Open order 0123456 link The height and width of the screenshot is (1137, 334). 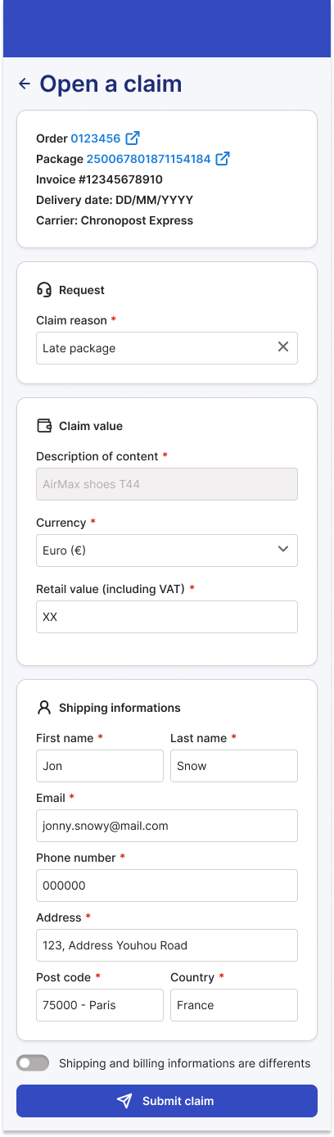[x=96, y=138]
